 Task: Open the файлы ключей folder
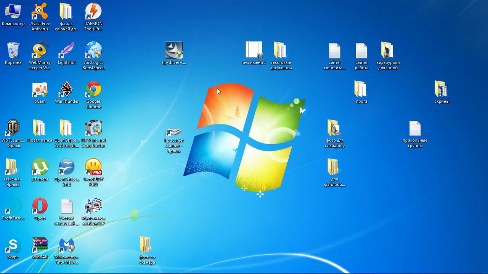pos(67,17)
